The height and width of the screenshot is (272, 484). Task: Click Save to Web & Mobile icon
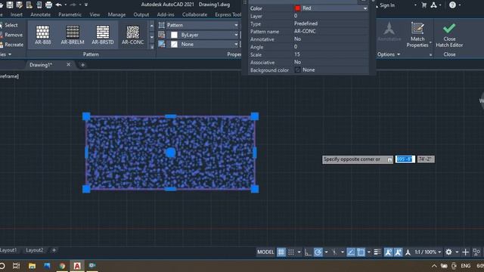pos(39,5)
